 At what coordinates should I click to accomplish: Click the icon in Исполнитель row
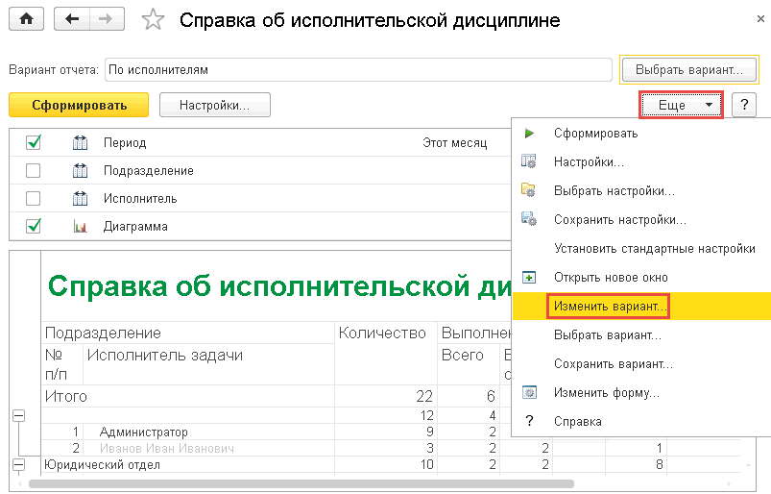click(x=80, y=199)
